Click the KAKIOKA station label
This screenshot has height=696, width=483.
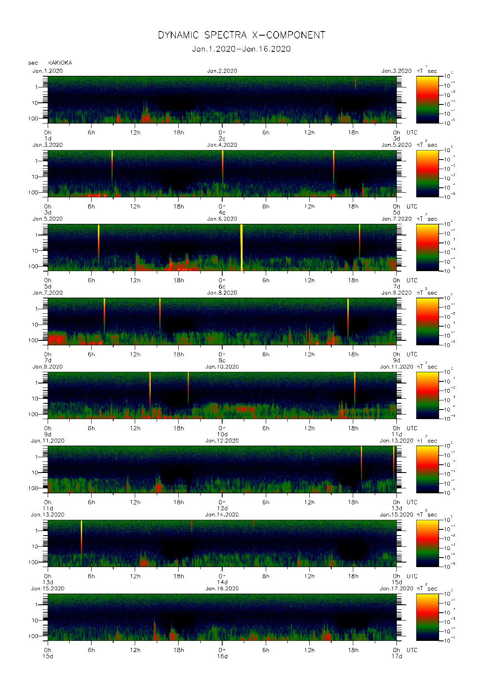pos(60,63)
